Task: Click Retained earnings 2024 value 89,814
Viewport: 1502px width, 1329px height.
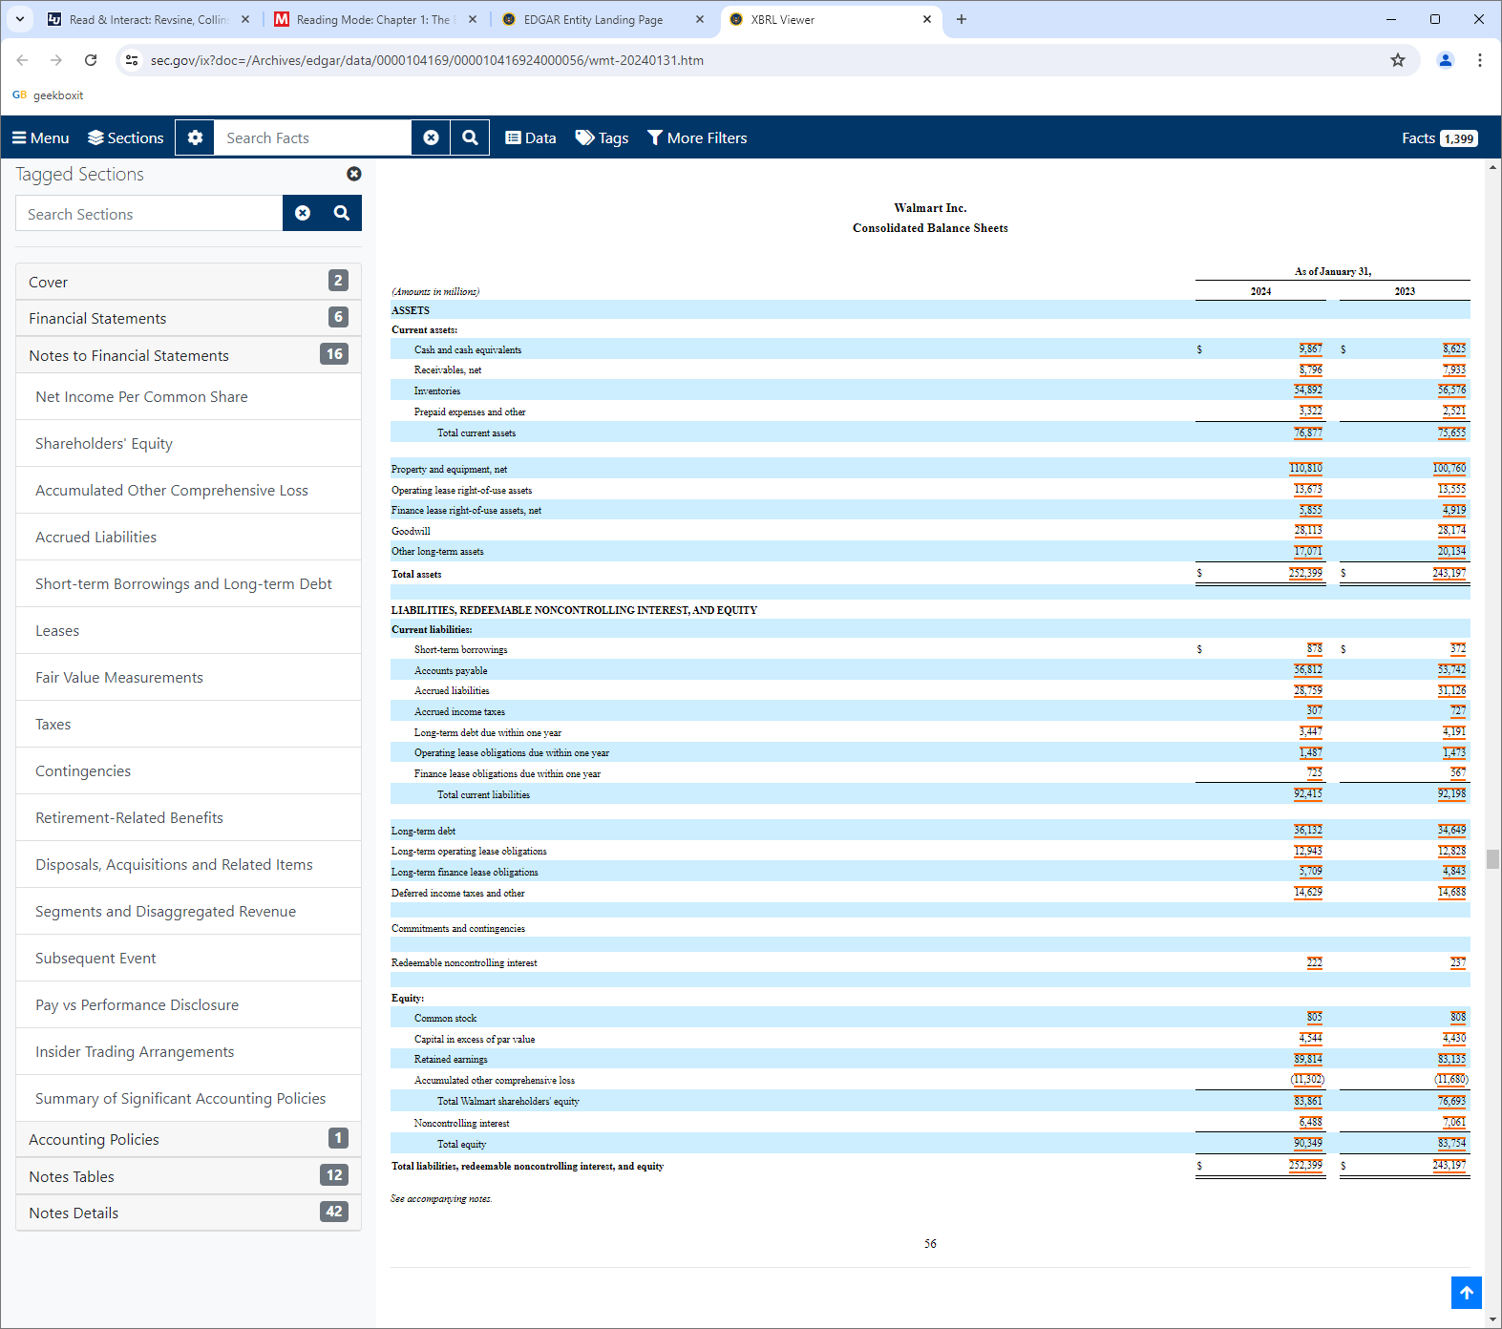Action: click(1308, 1059)
